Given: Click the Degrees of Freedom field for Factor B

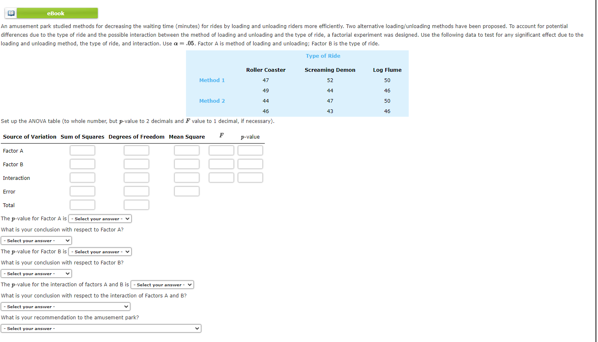Looking at the screenshot, I should click(137, 164).
